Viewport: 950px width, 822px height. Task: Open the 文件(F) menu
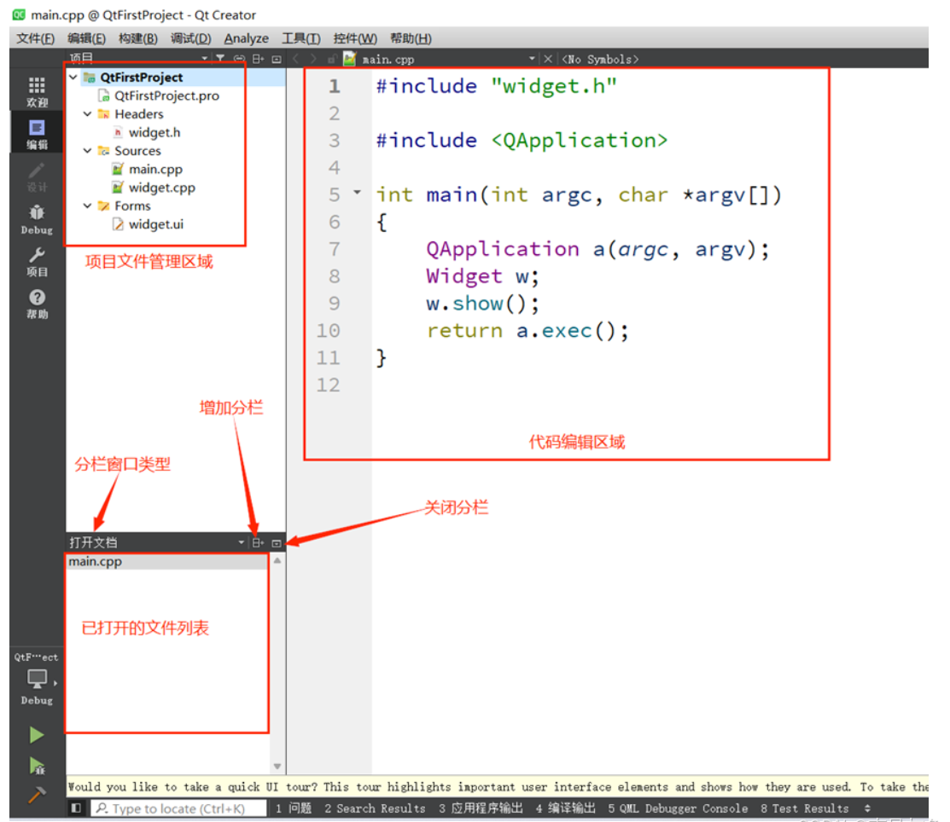click(x=35, y=38)
